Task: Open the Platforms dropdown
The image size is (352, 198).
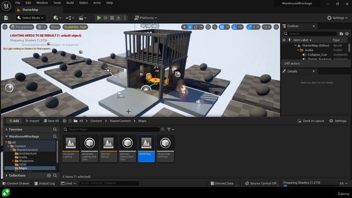Action: pos(146,18)
